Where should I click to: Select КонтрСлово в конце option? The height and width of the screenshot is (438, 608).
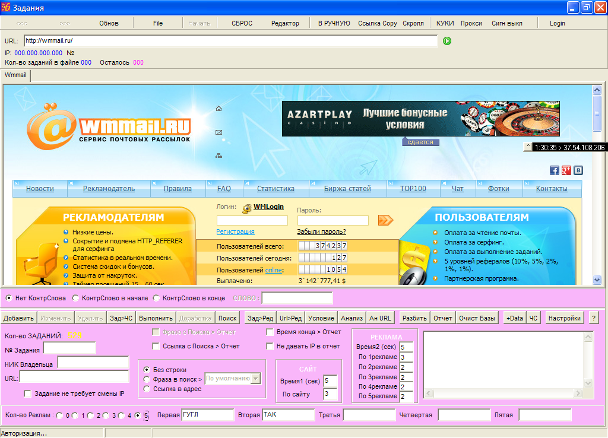tap(156, 298)
